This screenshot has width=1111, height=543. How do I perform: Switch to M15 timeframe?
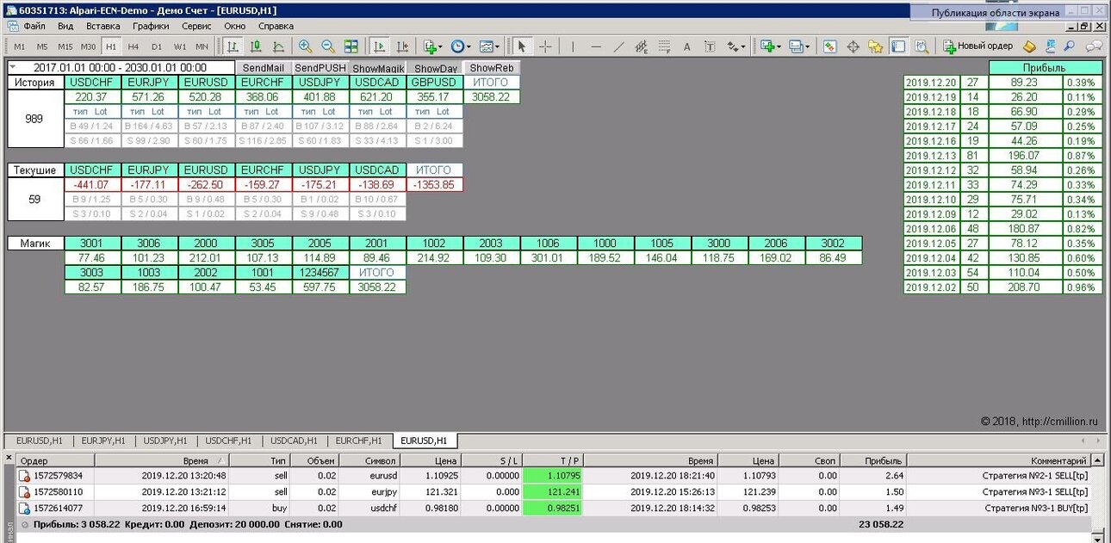click(x=65, y=46)
